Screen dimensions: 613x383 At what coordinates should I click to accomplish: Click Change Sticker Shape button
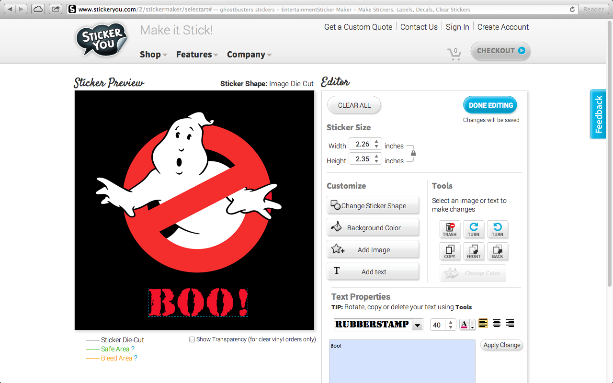(373, 205)
